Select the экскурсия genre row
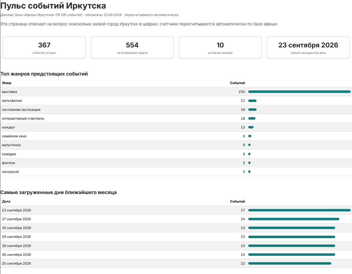This screenshot has width=352, height=274. [176, 171]
